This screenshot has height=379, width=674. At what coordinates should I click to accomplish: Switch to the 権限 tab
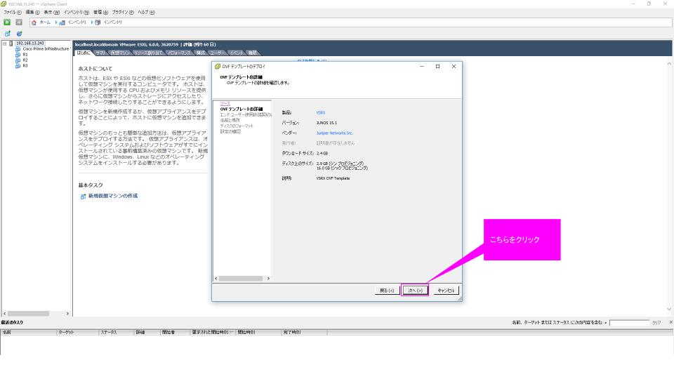(253, 53)
